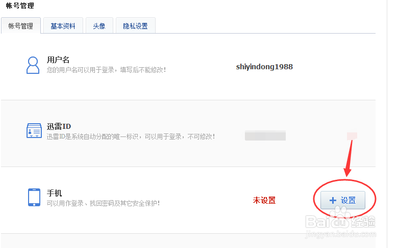Viewport: 398px width, 248px height.
Task: Select the 头像 tab
Action: pyautogui.click(x=99, y=26)
